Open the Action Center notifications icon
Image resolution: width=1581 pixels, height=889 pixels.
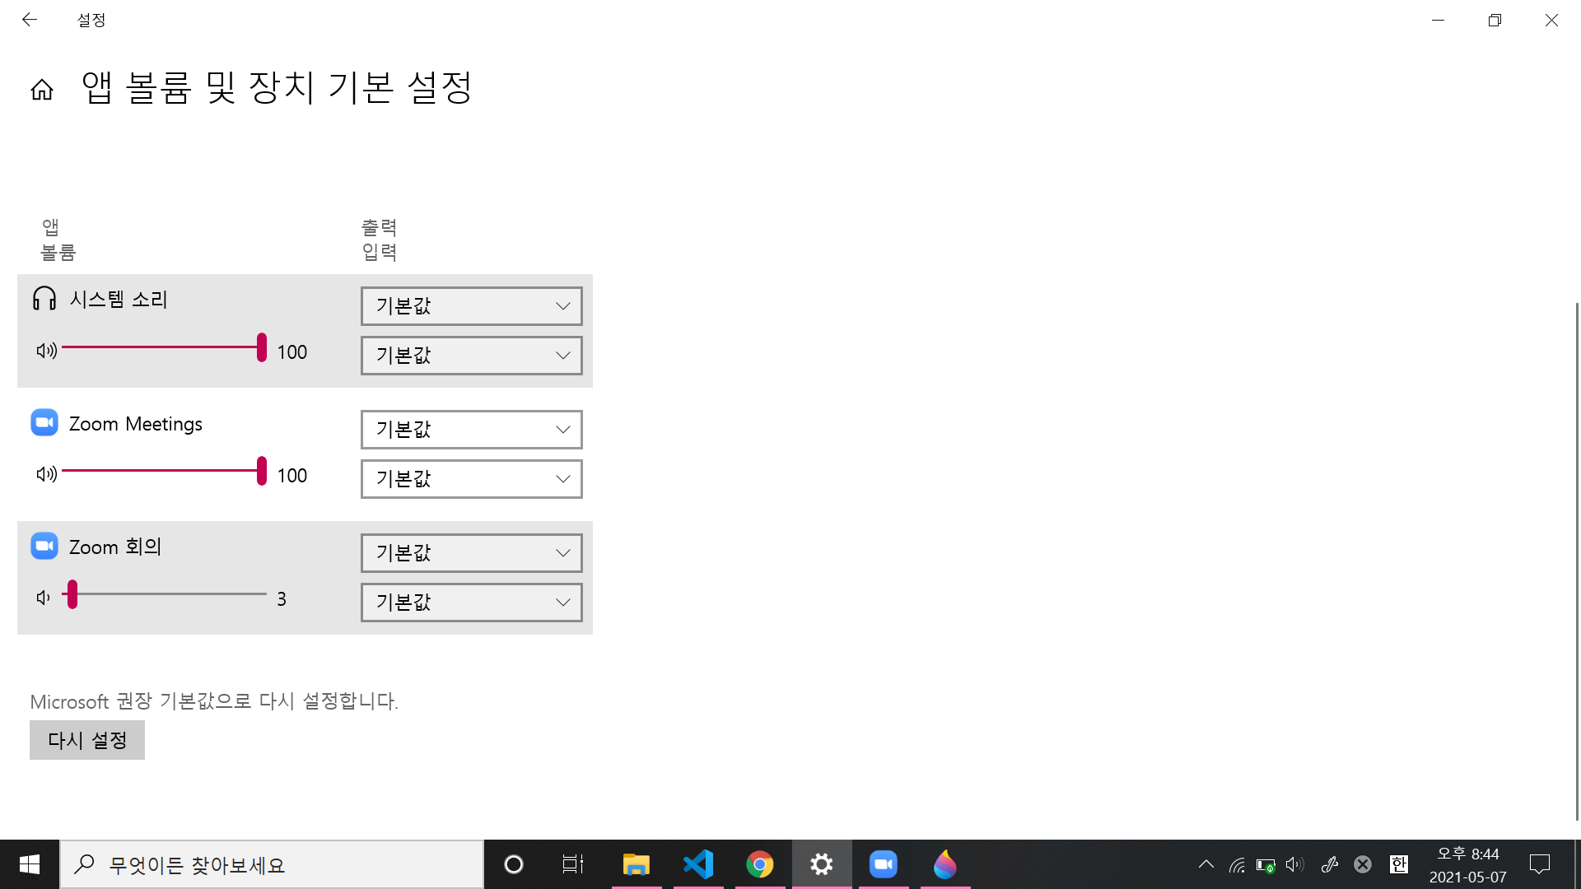(x=1540, y=864)
